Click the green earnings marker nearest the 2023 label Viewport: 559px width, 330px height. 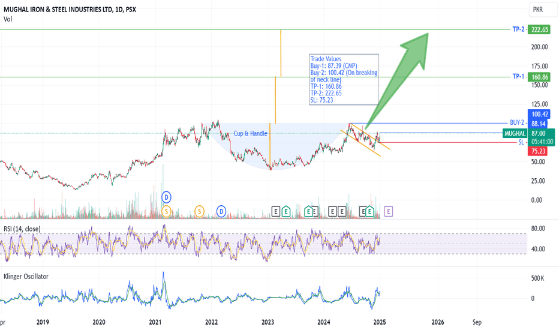[286, 212]
